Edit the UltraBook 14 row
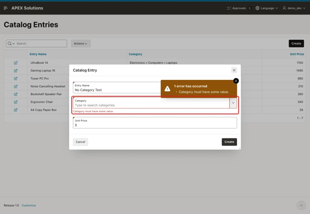310x214 pixels. click(16, 63)
